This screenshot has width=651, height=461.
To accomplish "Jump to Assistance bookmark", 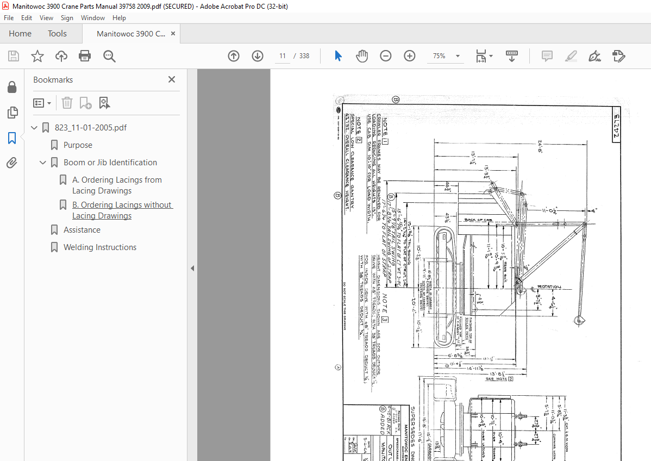I will click(x=82, y=229).
